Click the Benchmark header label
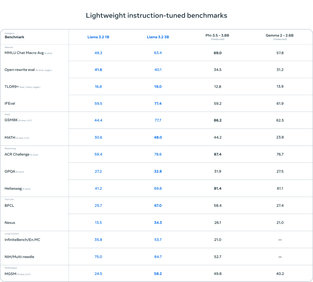 (14, 37)
